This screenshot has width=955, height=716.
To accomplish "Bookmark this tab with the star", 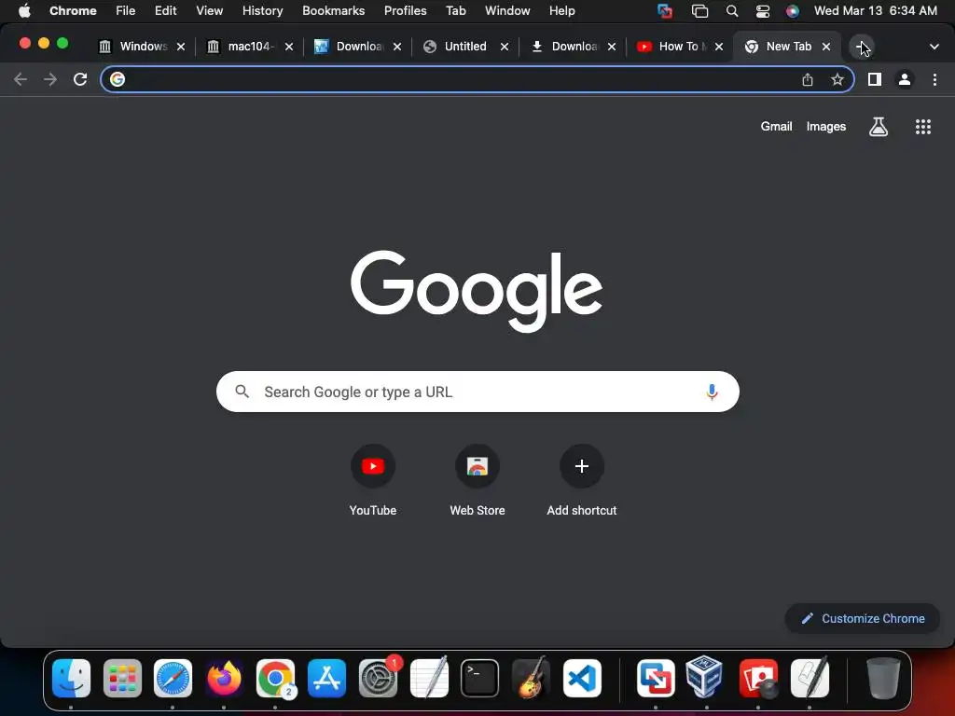I will coord(837,79).
